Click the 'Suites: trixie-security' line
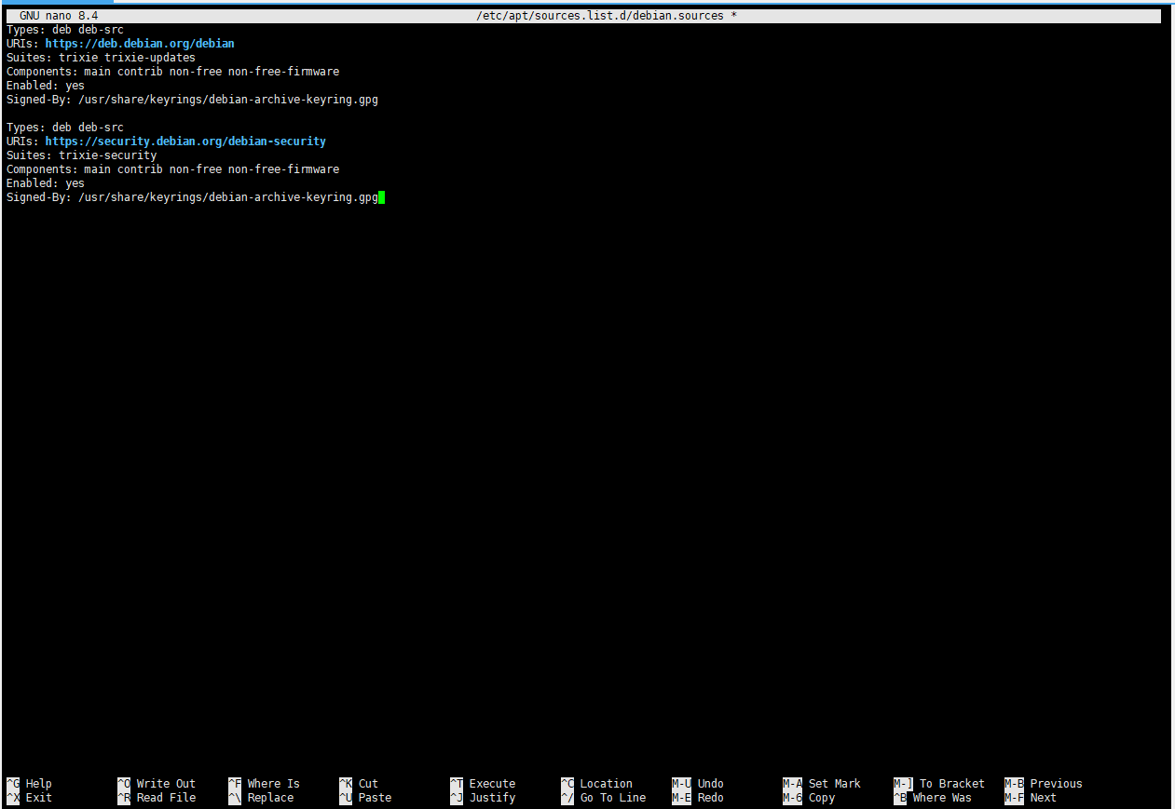1175x809 pixels. tap(81, 155)
